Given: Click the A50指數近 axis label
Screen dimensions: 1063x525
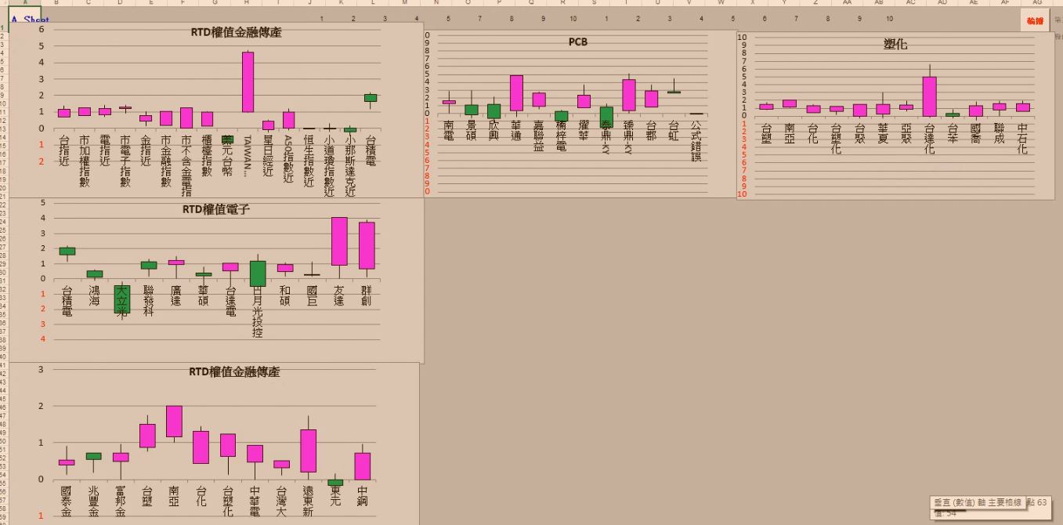Looking at the screenshot, I should (x=288, y=157).
